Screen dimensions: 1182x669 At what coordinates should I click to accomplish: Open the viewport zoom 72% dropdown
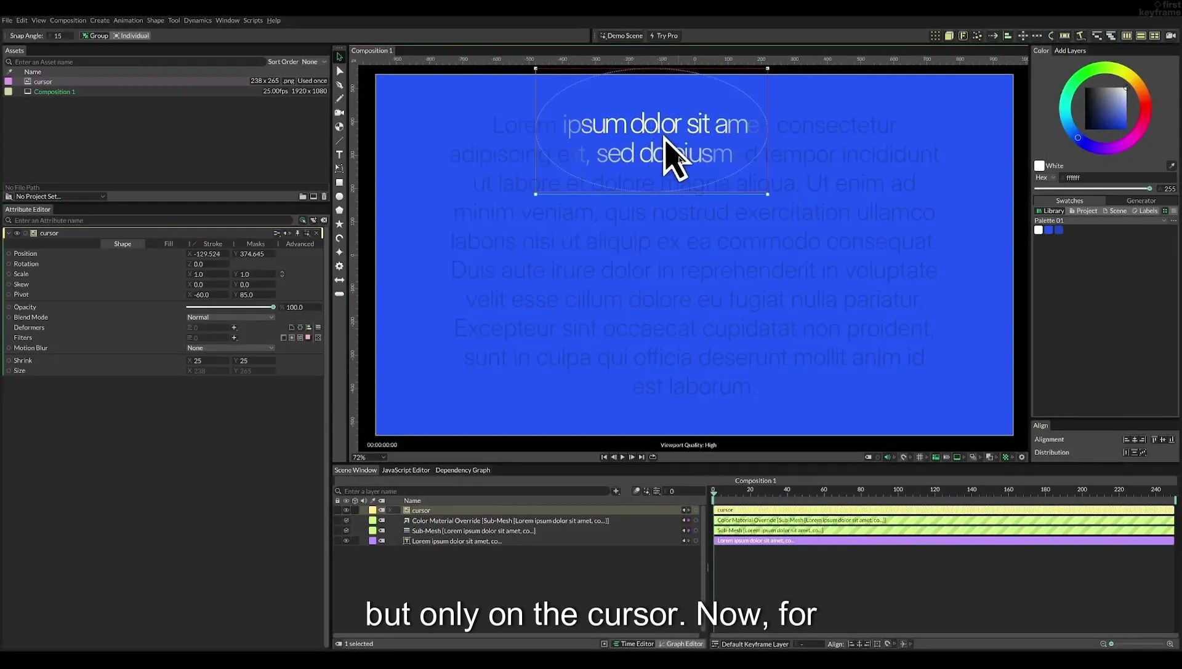[369, 457]
